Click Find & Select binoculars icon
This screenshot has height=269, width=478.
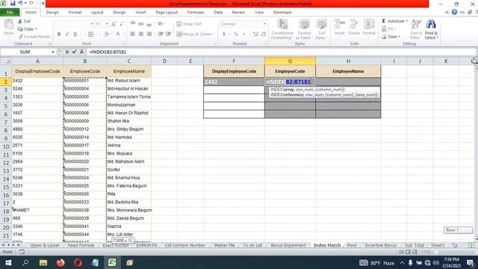point(431,25)
